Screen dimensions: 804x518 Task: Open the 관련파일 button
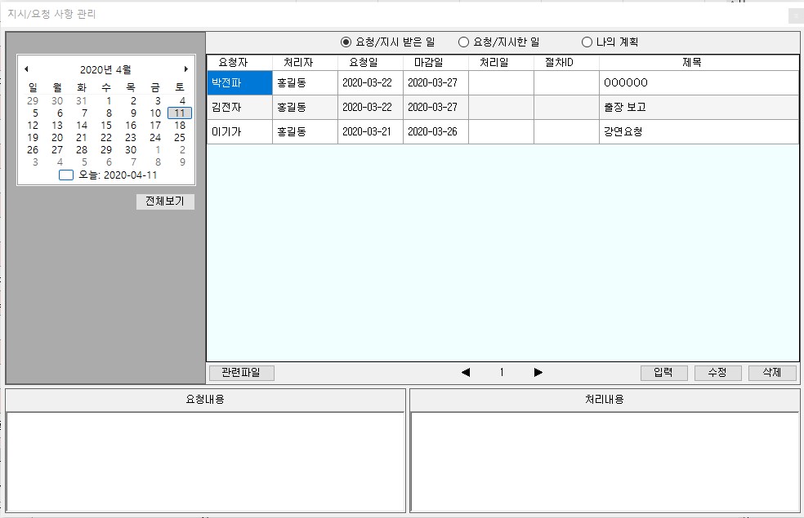(241, 373)
